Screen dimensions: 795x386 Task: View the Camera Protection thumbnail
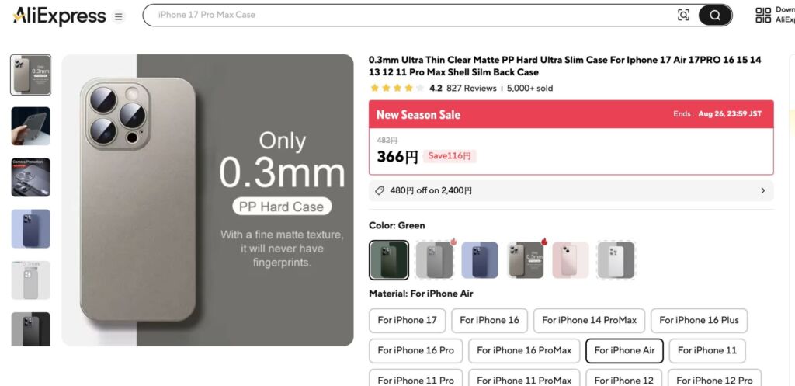click(31, 178)
